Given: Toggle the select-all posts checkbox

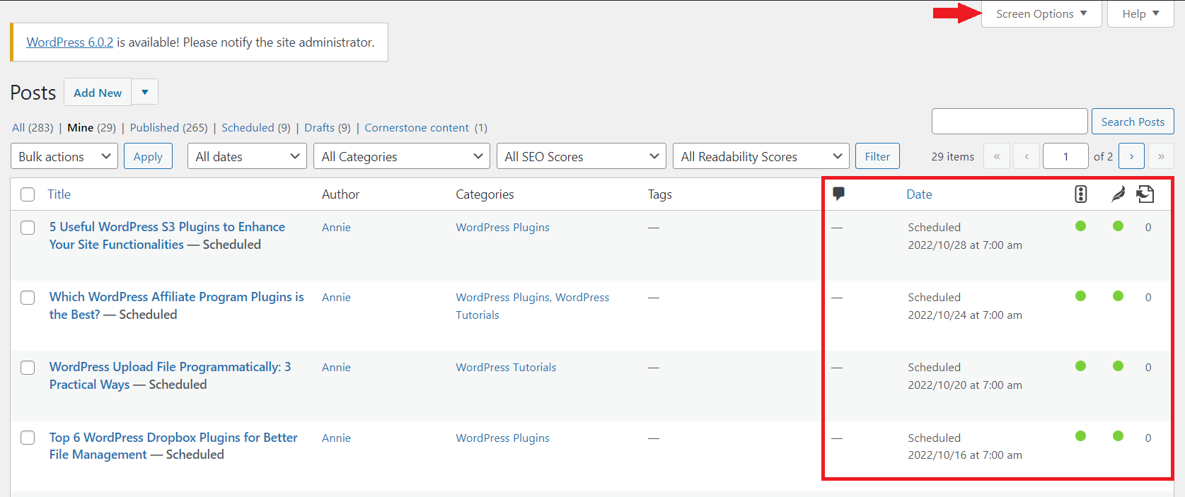Looking at the screenshot, I should [28, 194].
